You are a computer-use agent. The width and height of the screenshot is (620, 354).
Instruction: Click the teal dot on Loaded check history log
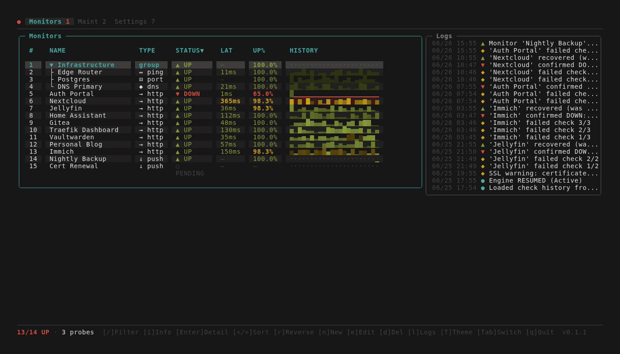coord(483,188)
